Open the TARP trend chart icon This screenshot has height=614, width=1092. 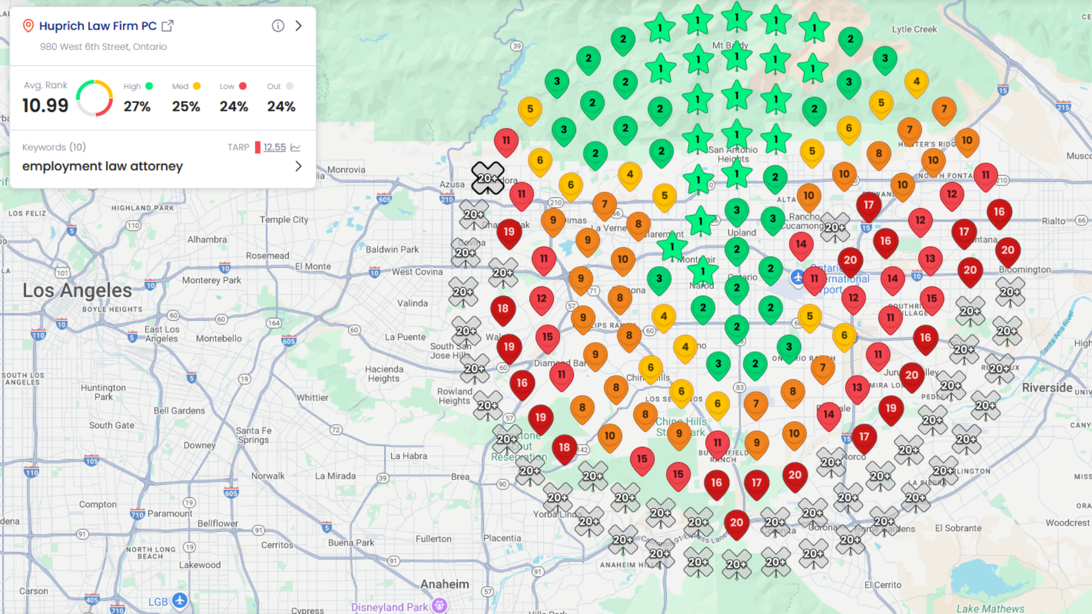click(x=295, y=147)
